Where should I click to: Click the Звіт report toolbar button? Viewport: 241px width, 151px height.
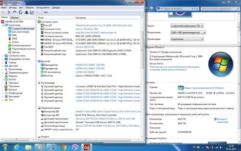44,12
